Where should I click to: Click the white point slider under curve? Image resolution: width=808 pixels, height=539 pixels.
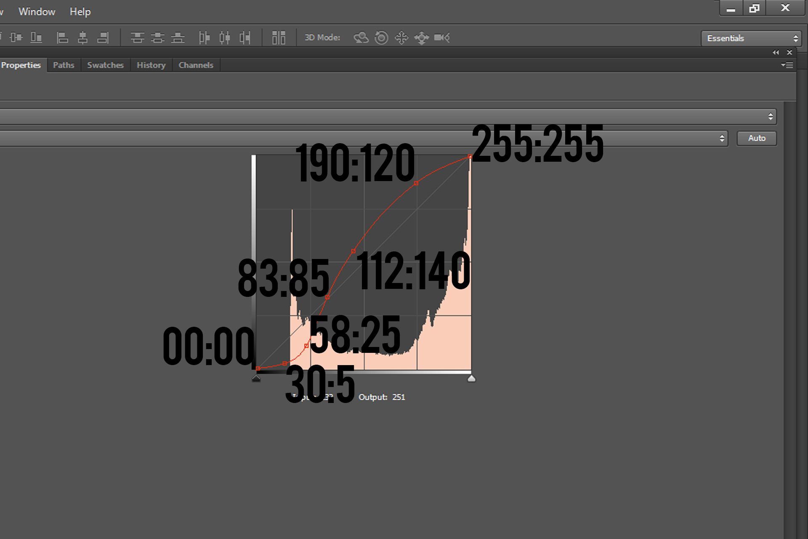click(x=471, y=379)
